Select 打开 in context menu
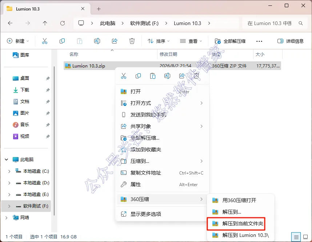Viewport: 312px width, 242px height. pos(162,91)
